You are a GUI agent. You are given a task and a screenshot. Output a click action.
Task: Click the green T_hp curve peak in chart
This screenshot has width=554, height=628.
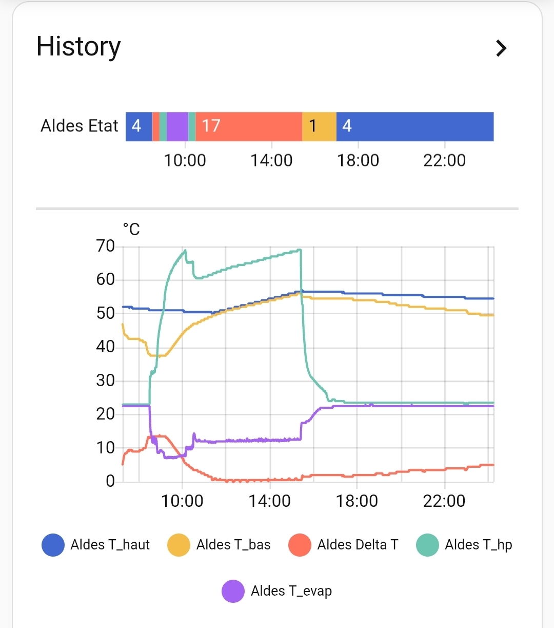[x=185, y=251]
